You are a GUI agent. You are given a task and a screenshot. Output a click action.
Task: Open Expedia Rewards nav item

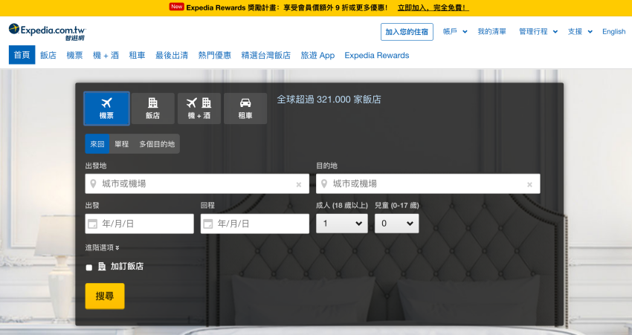click(x=377, y=55)
